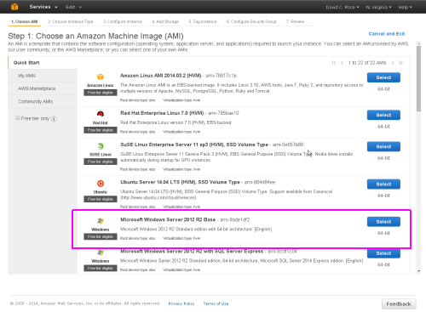The image size is (426, 312).
Task: Click Microsoft Windows Server 2012 R2 Base title
Action: [x=168, y=219]
